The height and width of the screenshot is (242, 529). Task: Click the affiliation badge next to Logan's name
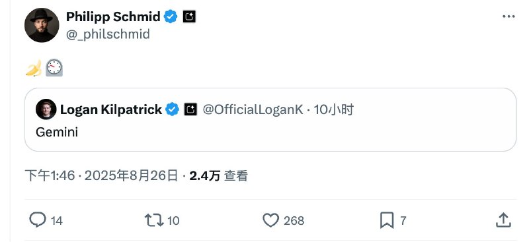(190, 109)
